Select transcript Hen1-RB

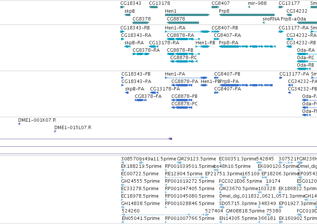point(203,47)
